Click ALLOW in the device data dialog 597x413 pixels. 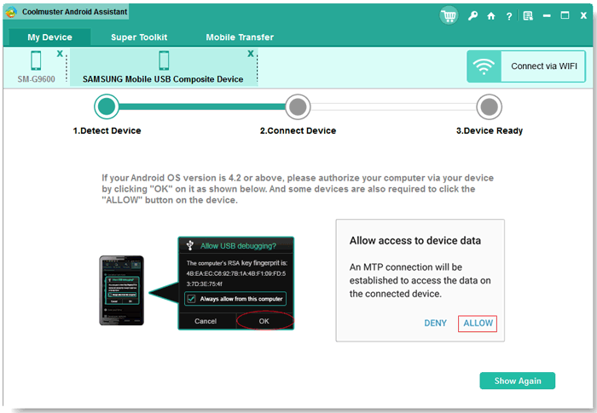coord(478,324)
